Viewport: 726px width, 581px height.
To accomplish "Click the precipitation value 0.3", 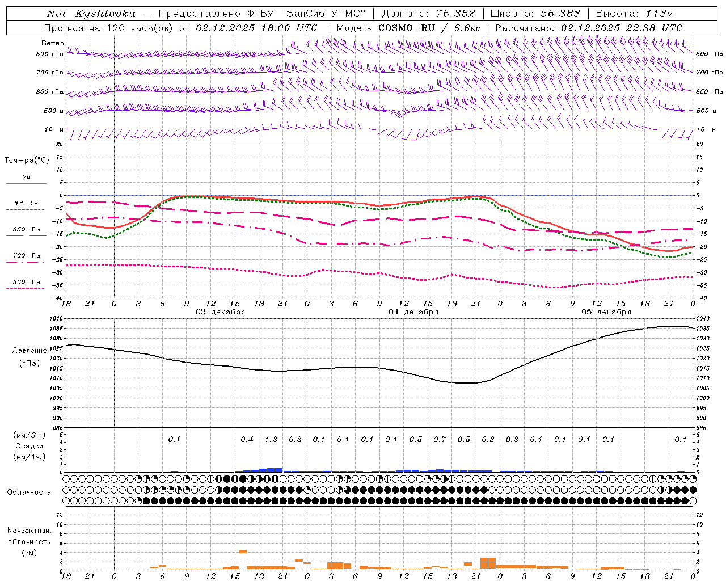I will 488,440.
